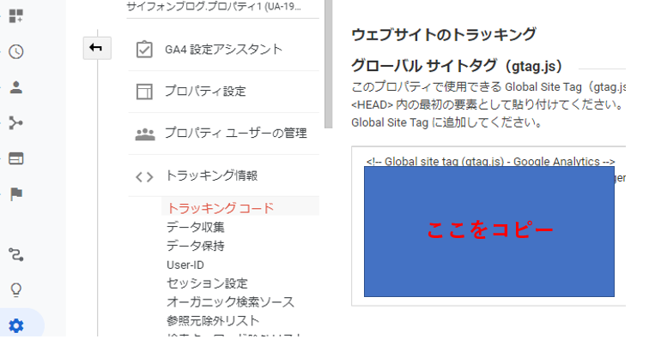Open Audience reports person icon
The width and height of the screenshot is (649, 345).
click(x=15, y=86)
